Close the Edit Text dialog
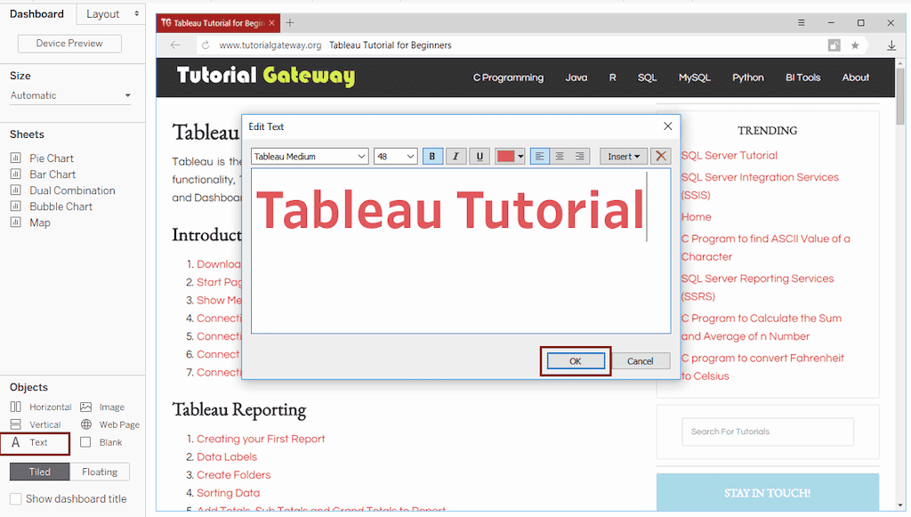911x517 pixels. pos(667,126)
